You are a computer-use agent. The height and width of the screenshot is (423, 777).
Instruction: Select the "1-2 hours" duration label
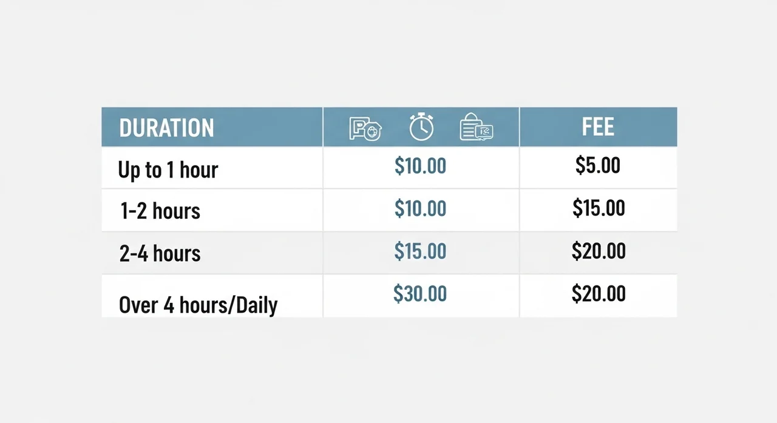click(160, 210)
